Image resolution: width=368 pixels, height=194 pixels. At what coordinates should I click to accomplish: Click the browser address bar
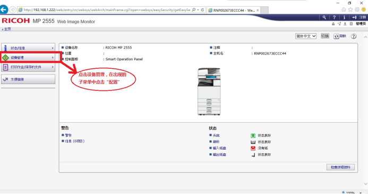coord(107,10)
